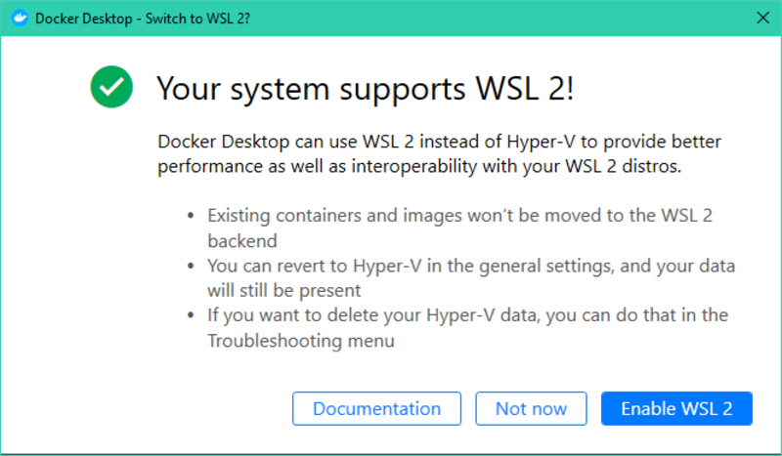This screenshot has height=456, width=782.
Task: Click the bullet dot before 'Existing containers'
Action: [x=191, y=217]
